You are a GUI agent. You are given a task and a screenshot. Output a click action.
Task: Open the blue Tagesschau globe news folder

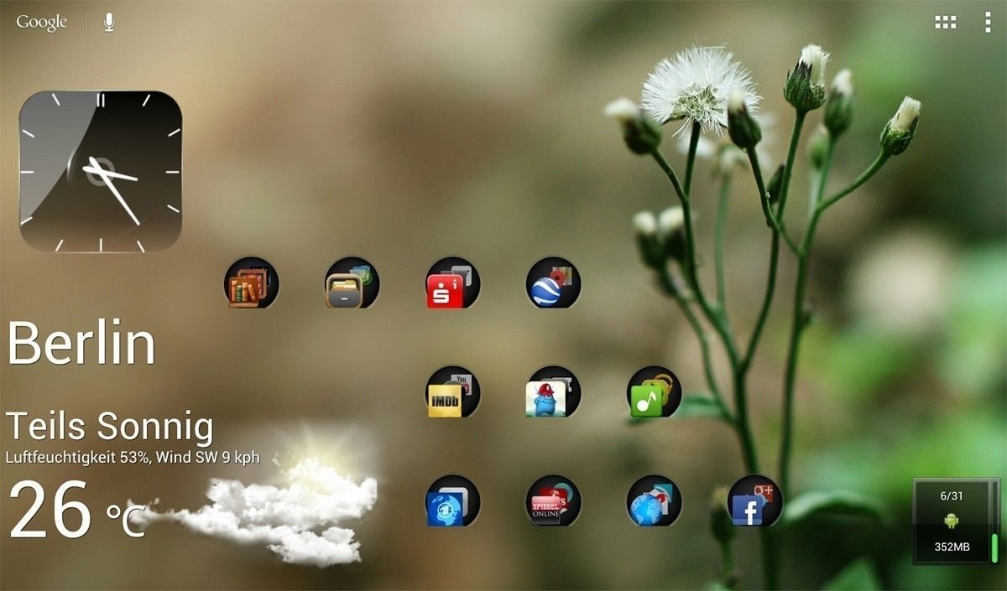pos(452,500)
